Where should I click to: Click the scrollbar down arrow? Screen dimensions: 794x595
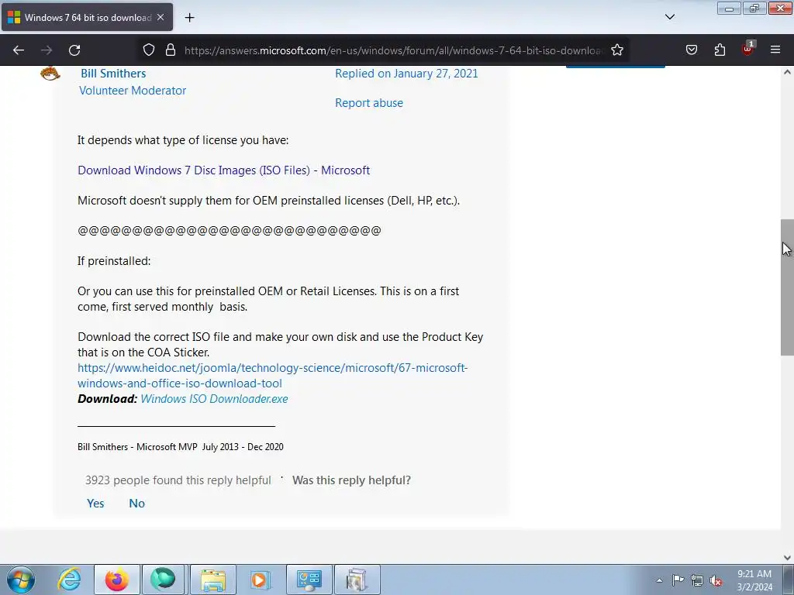(787, 558)
